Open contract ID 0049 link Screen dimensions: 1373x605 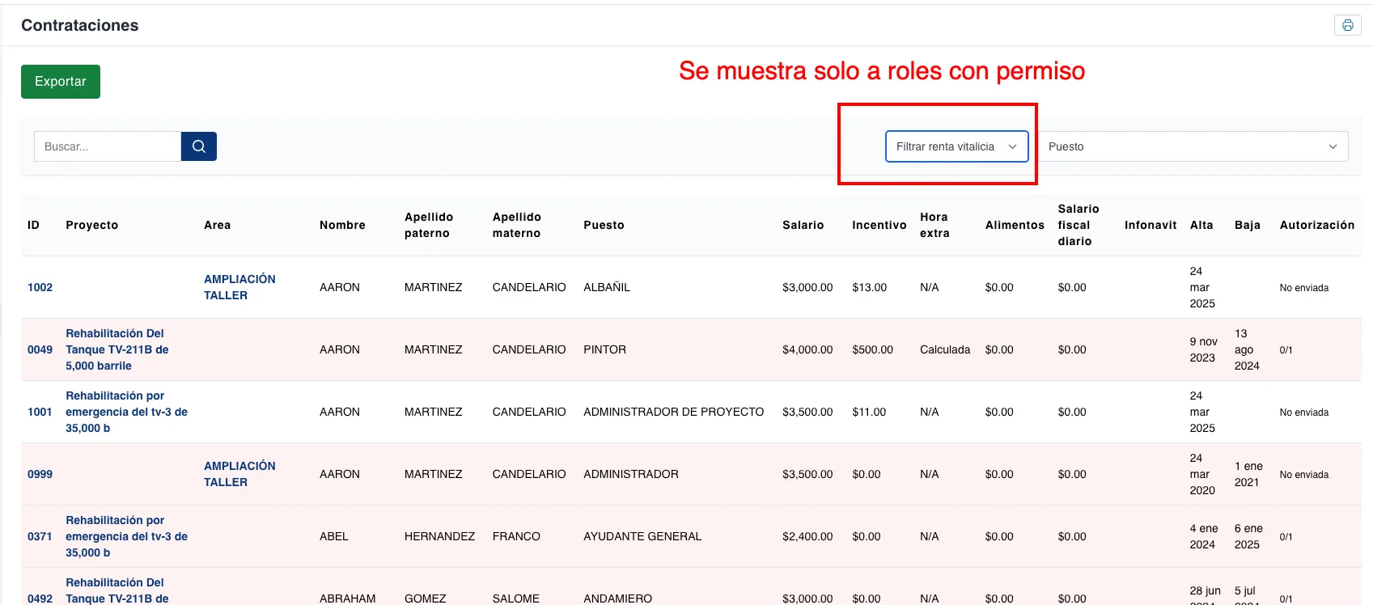coord(40,349)
